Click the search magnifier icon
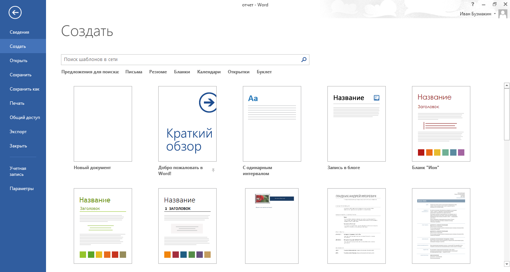The image size is (510, 272). [x=304, y=59]
